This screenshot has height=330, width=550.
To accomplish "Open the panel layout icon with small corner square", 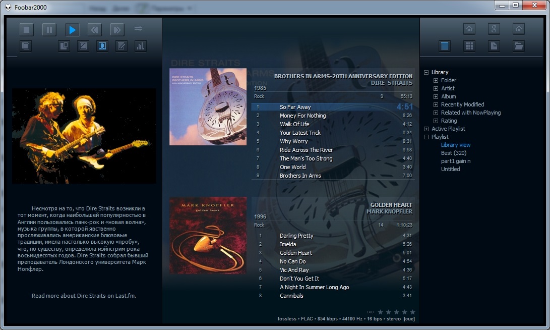I will (64, 46).
